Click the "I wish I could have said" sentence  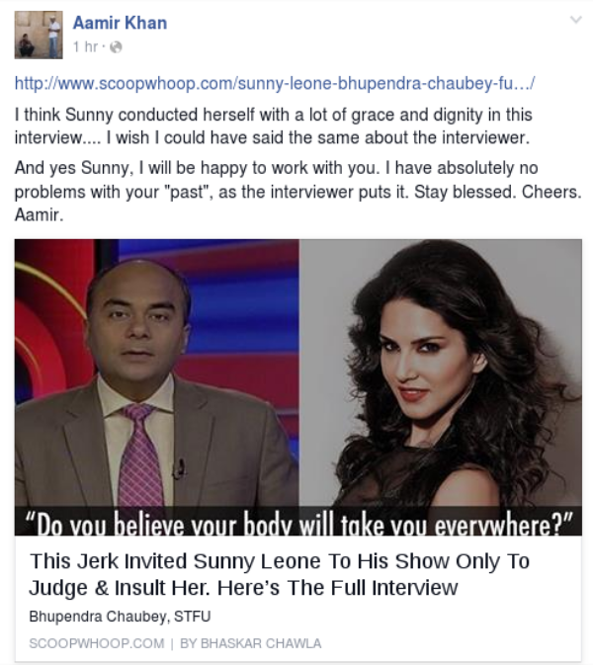coord(318,137)
